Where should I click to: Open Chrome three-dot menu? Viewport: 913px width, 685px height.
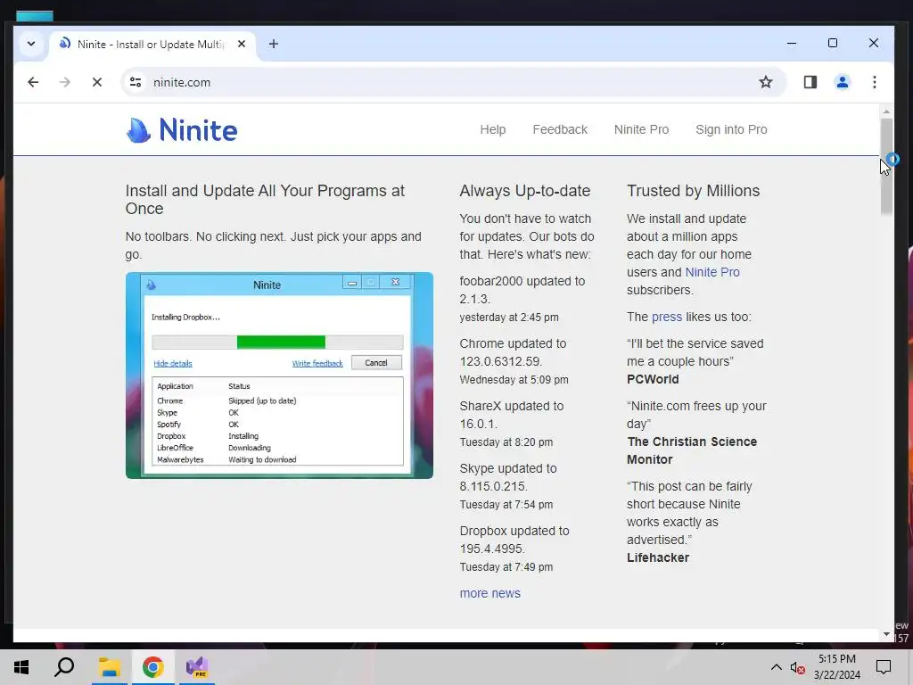(x=874, y=82)
